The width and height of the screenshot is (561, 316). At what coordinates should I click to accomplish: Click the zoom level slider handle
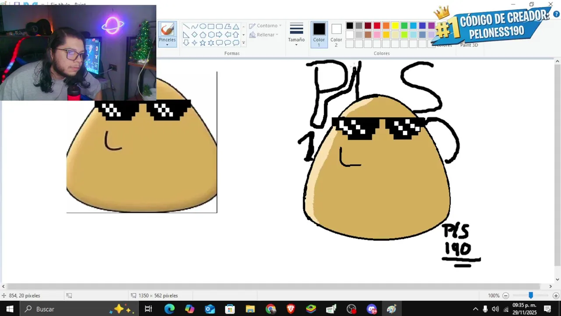[x=531, y=295]
